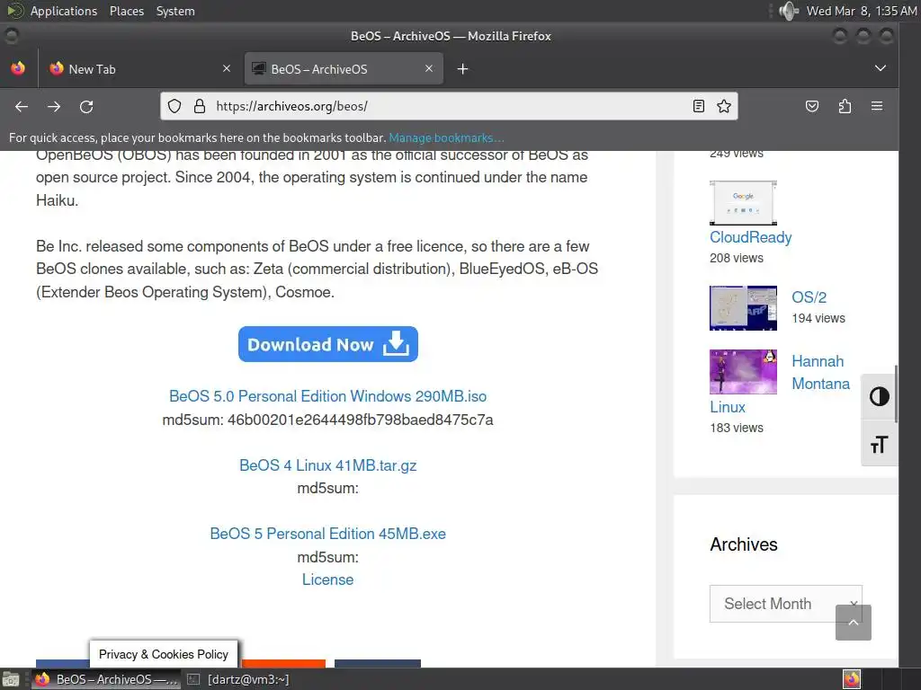
Task: Download BeOS 5.0 Personal Edition Windows 290MB.iso
Action: pyautogui.click(x=327, y=396)
